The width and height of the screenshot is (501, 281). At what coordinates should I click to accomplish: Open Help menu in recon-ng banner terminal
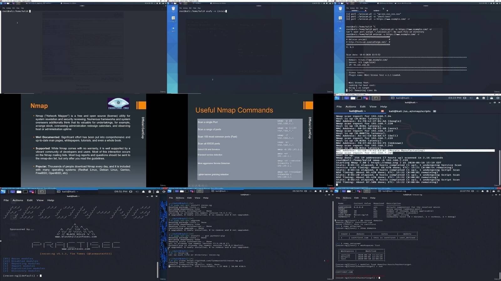[51, 200]
